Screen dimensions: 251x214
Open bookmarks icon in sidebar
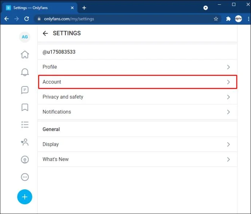(25, 107)
